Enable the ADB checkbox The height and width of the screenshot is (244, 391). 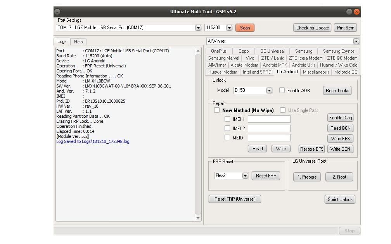282,90
